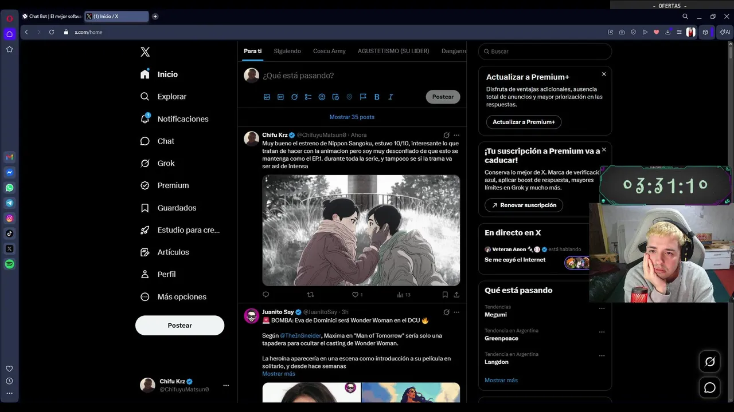Open WhatsApp in Opera sidebar
The image size is (734, 412).
(10, 188)
